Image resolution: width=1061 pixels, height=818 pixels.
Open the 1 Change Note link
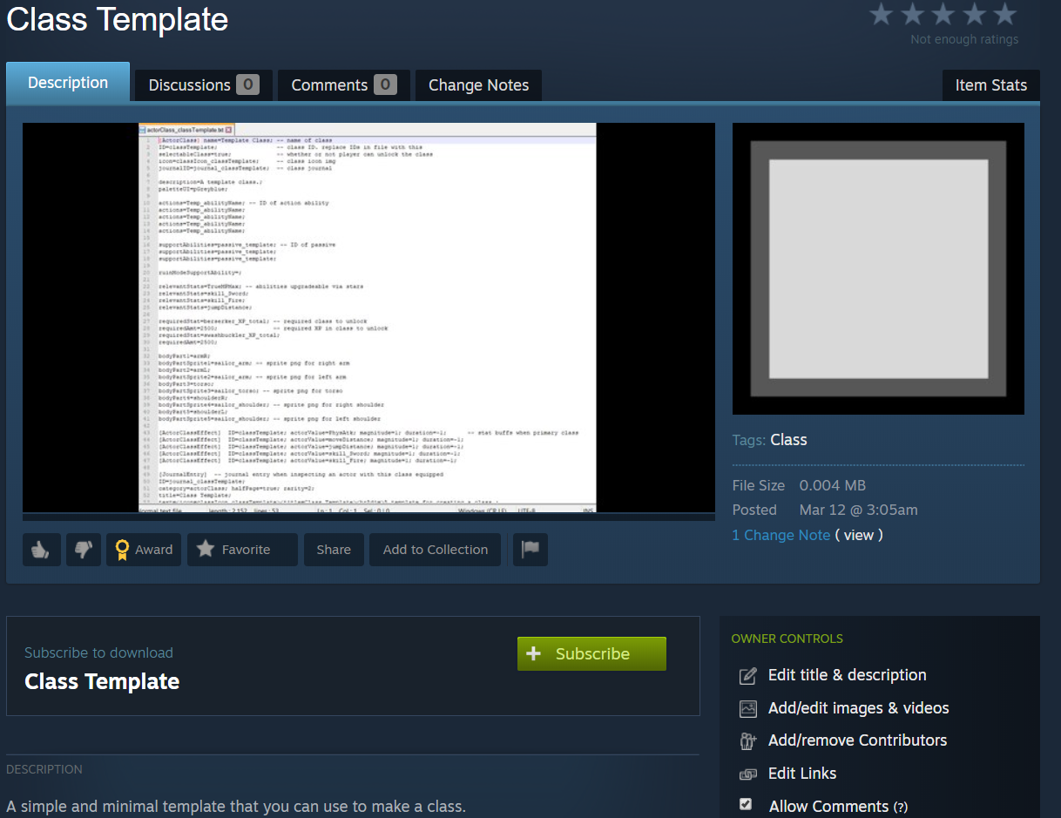point(781,535)
